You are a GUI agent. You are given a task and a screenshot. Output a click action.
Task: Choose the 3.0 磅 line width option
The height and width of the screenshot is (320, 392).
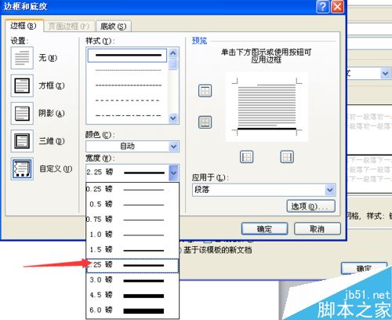(x=132, y=280)
